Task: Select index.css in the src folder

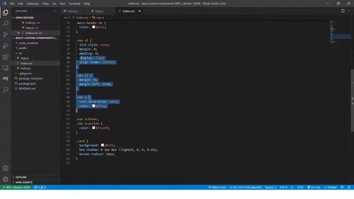Action: tap(27, 63)
